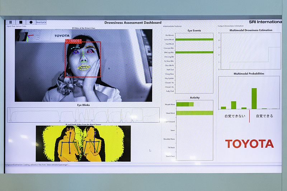Click the "Shoulder Raise" activity label
287x191 pixels.
(x=169, y=139)
